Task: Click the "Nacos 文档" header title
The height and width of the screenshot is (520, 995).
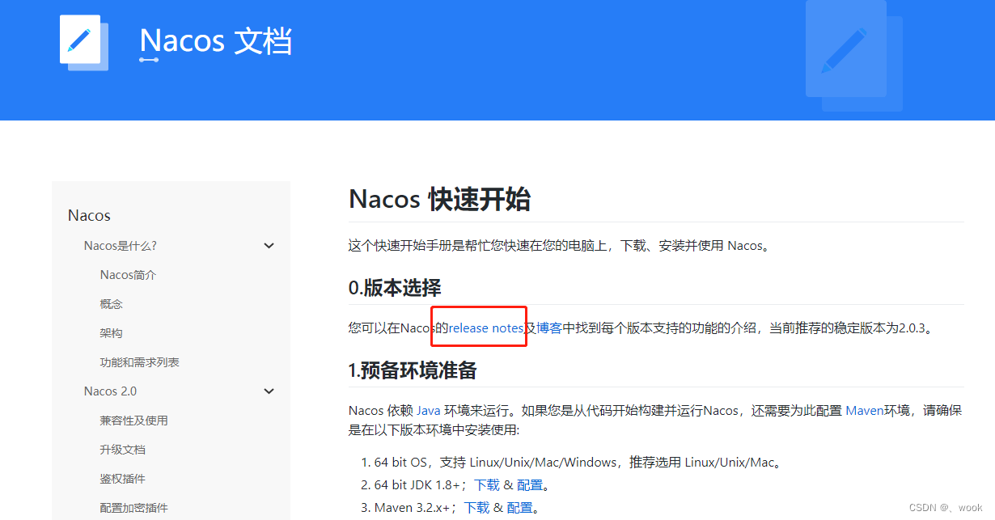Action: coord(216,40)
